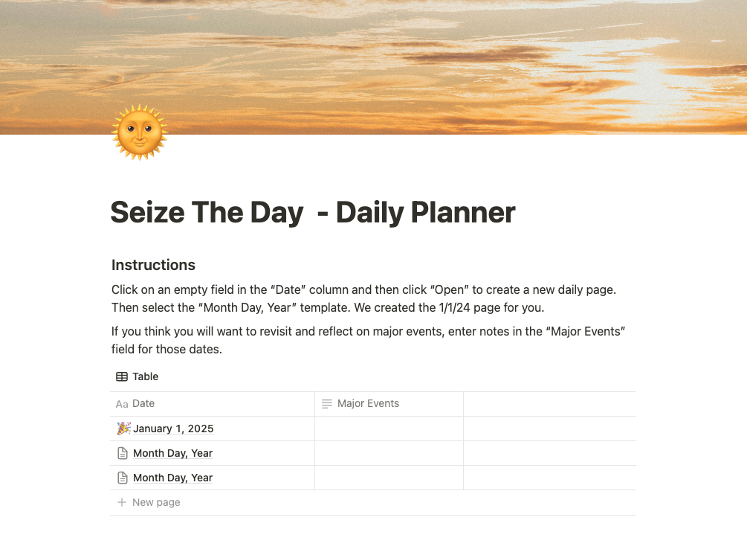Click the Seize The Day page title
747x555 pixels.
pyautogui.click(x=312, y=213)
